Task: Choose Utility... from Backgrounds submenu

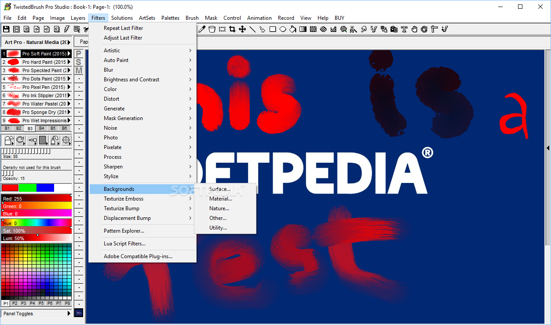Action: (x=225, y=228)
